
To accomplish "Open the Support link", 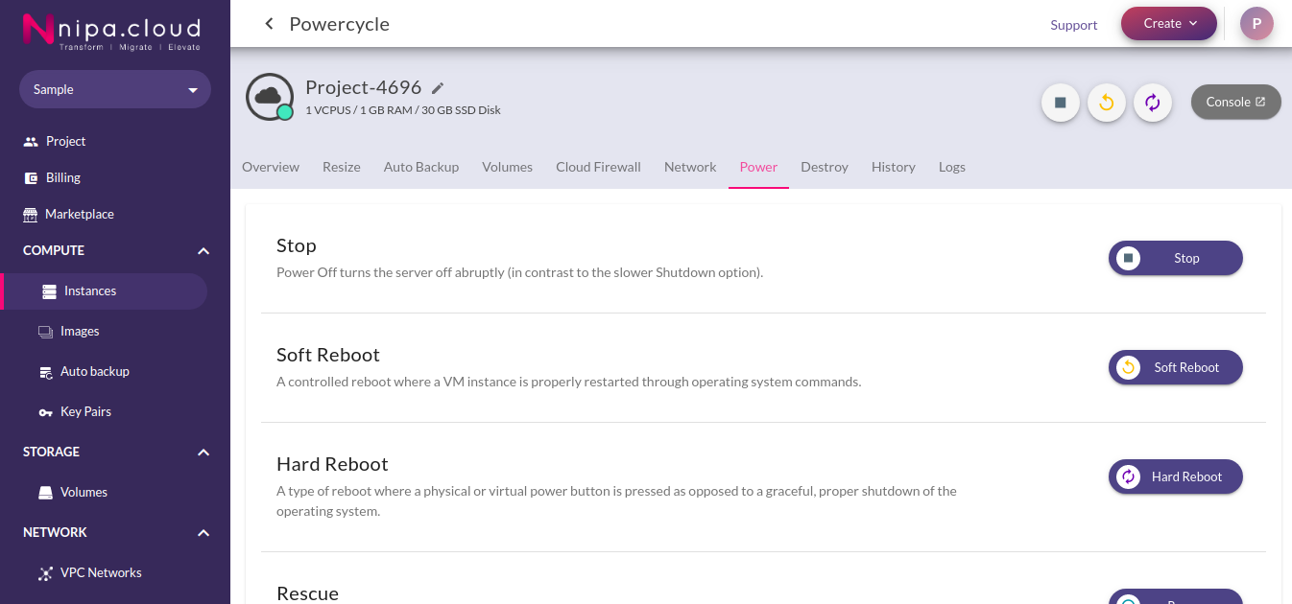I will (1074, 25).
